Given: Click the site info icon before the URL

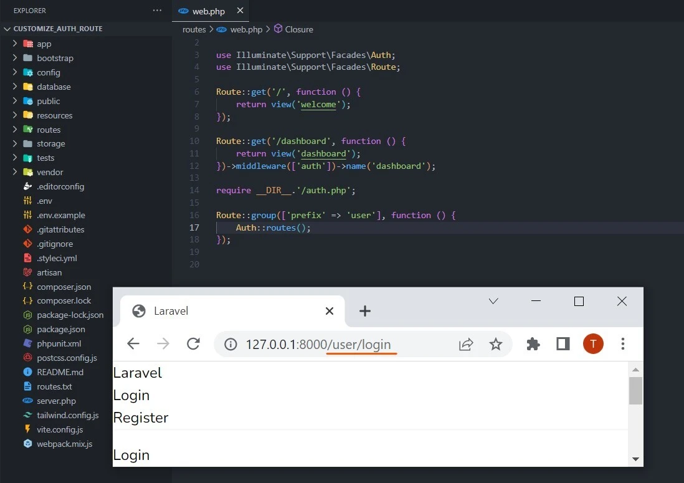Looking at the screenshot, I should click(x=231, y=343).
